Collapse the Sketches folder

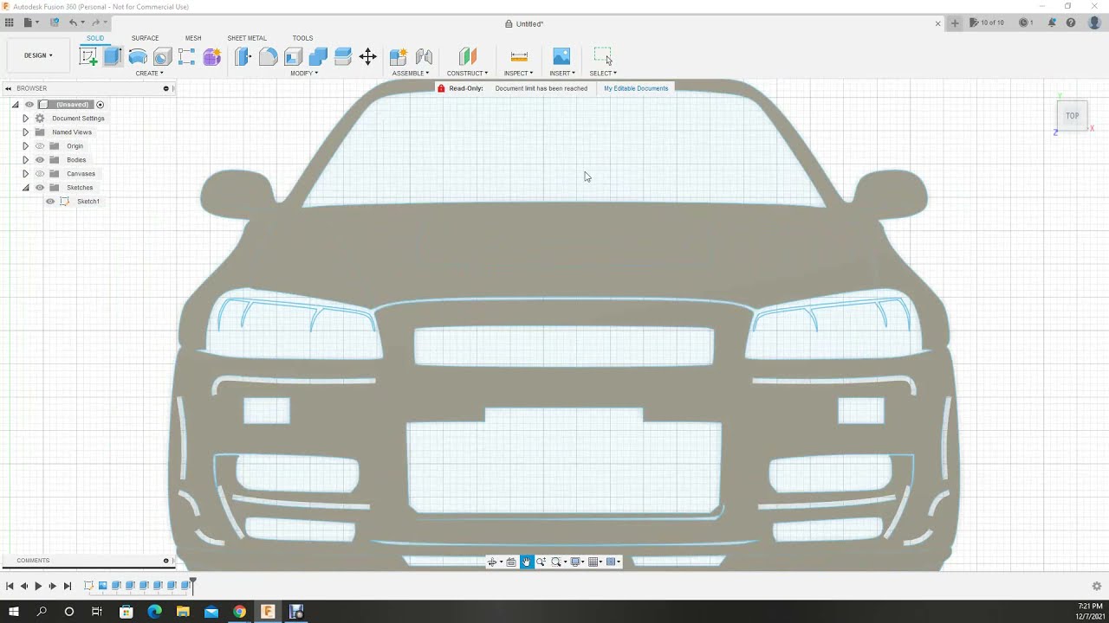click(25, 188)
